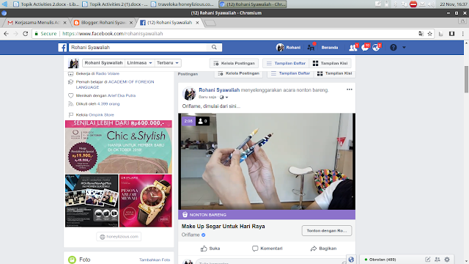This screenshot has height=264, width=469.
Task: Open the photo contest collage image
Action: click(x=92, y=201)
